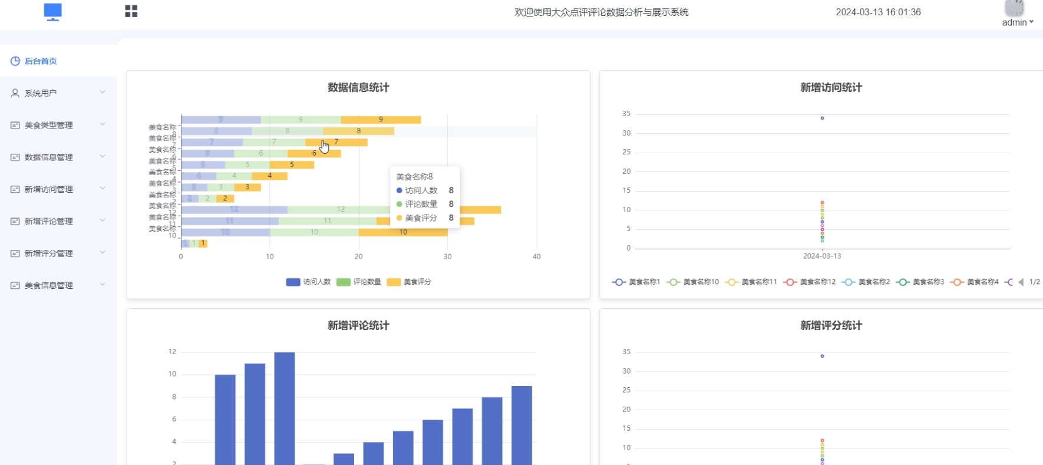The width and height of the screenshot is (1043, 465).
Task: Select the 新增评论管理 menu label
Action: click(x=49, y=221)
